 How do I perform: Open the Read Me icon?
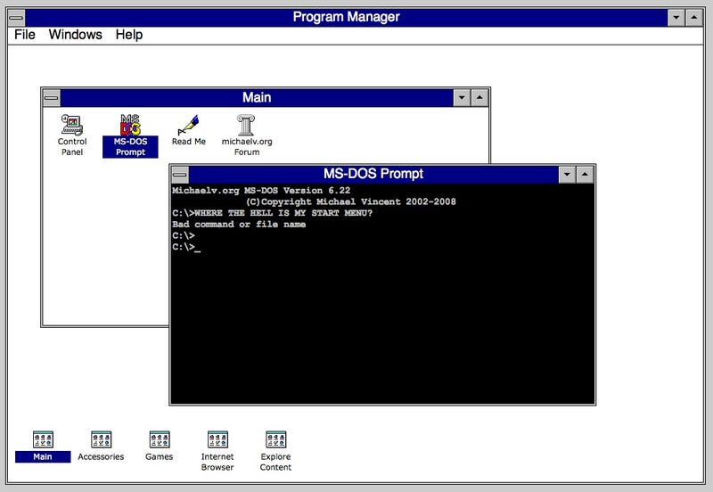188,130
